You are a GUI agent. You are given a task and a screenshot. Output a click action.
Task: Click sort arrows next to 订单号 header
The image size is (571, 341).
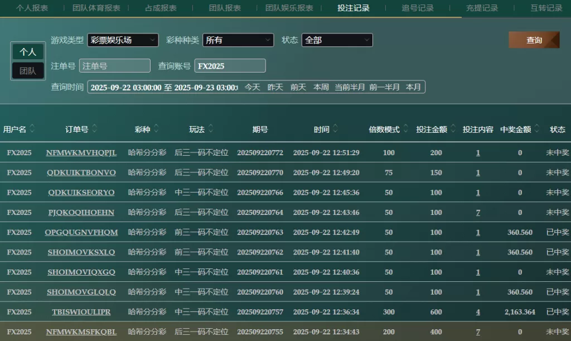click(x=95, y=129)
